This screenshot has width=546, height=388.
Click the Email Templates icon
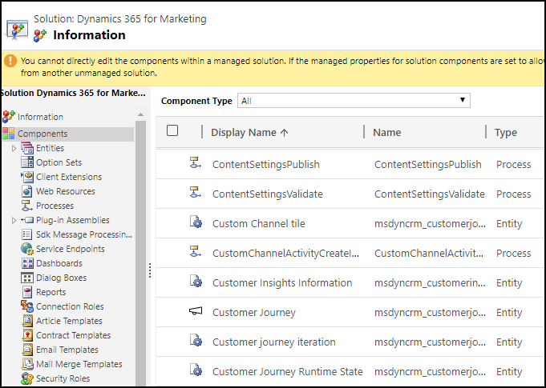coord(27,350)
